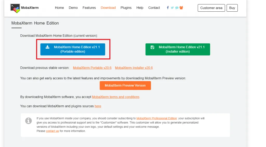The width and height of the screenshot is (266, 147).
Task: Open the Demo page
Action: point(73,8)
